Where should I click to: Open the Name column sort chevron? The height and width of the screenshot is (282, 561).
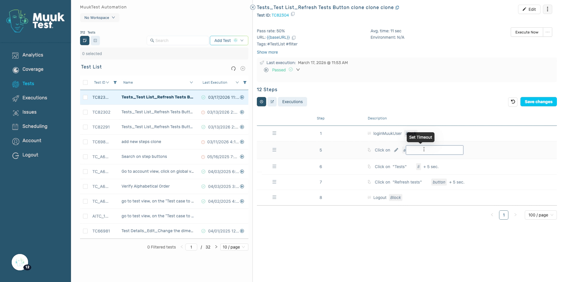click(x=191, y=82)
